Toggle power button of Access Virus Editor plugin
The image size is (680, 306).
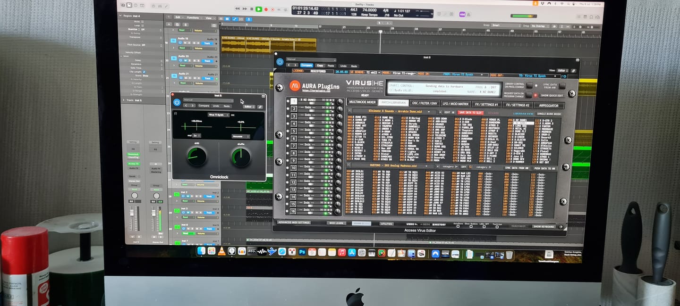coord(280,62)
